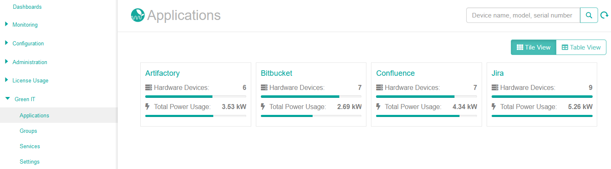Switch to Tile View
The height and width of the screenshot is (169, 611).
tap(533, 47)
